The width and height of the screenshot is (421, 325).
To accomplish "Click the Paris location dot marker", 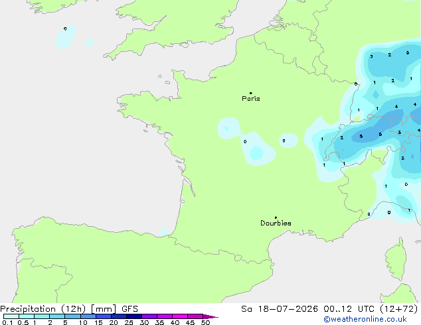I will point(251,93).
